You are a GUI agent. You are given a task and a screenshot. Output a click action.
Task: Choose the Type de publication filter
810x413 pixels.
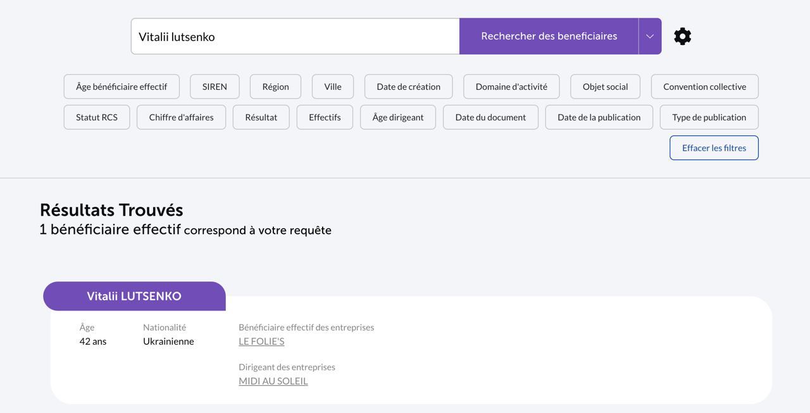(x=709, y=117)
